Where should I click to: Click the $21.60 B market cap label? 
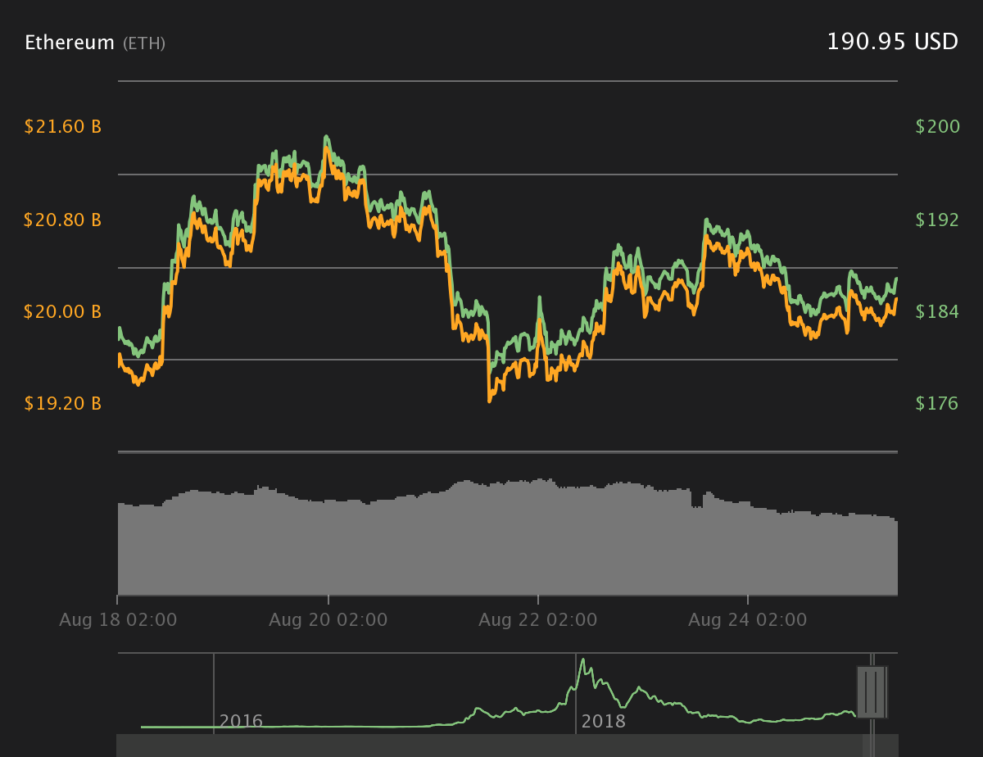[x=63, y=127]
